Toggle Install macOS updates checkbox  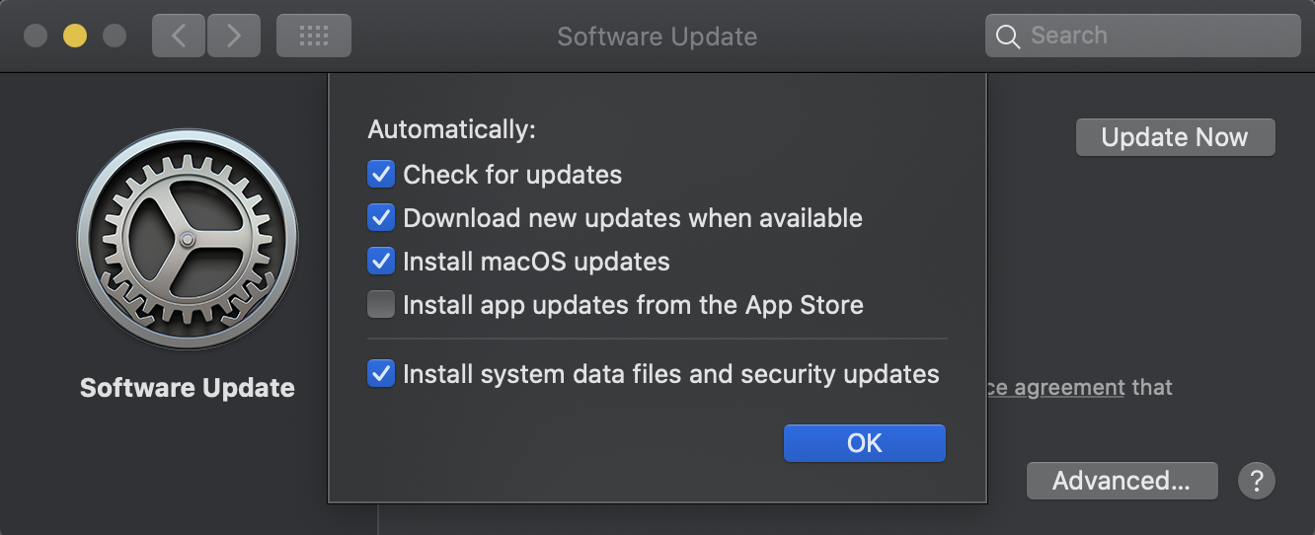click(381, 262)
